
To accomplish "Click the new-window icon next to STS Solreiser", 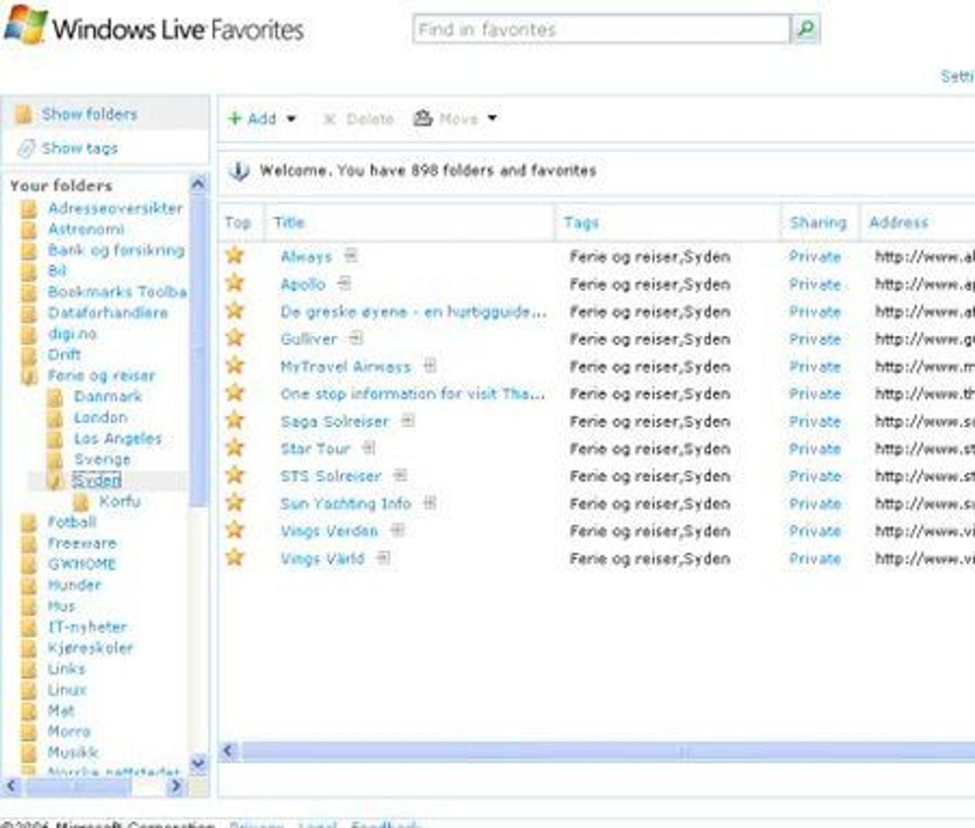I will coord(400,474).
